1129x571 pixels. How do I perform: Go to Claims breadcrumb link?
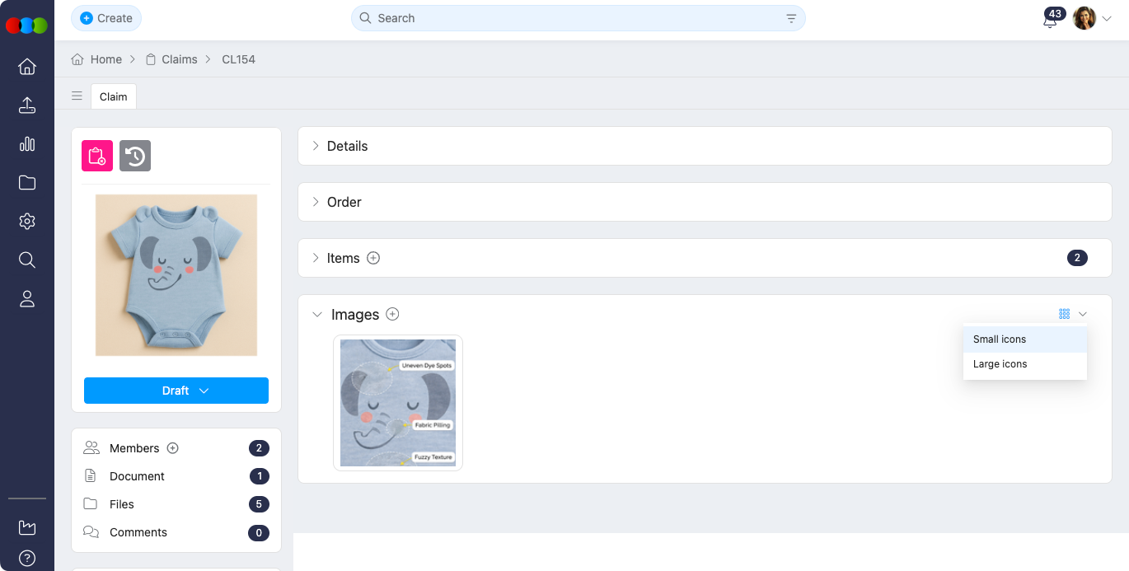[179, 59]
